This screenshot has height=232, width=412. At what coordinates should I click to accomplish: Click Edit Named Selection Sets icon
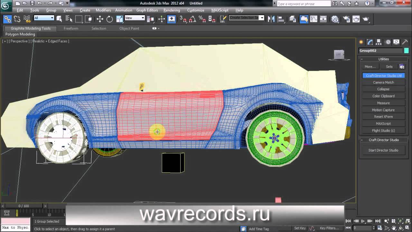pos(223,19)
